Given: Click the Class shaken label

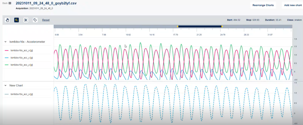Looking at the screenshot, I should 295,20.
